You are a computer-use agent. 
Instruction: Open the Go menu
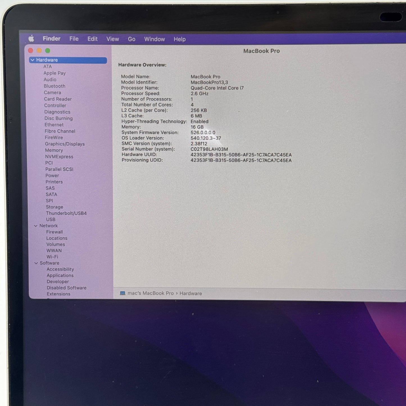(x=131, y=39)
